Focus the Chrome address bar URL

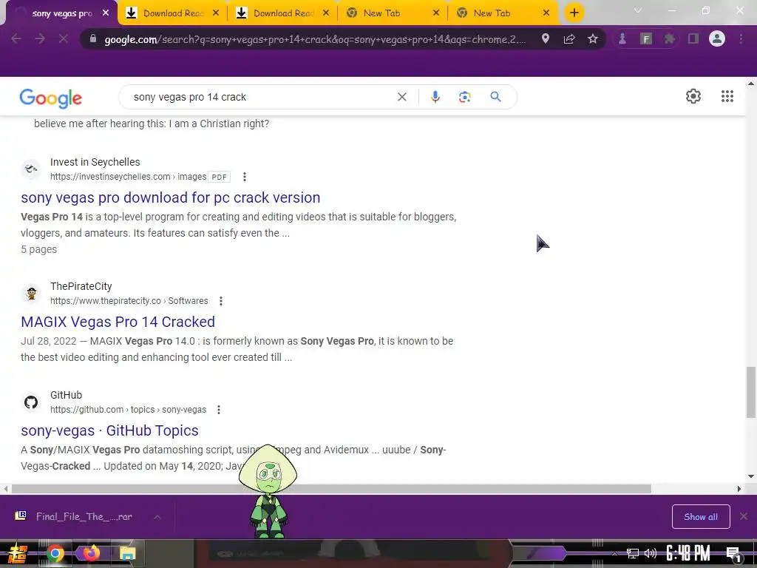click(x=315, y=39)
